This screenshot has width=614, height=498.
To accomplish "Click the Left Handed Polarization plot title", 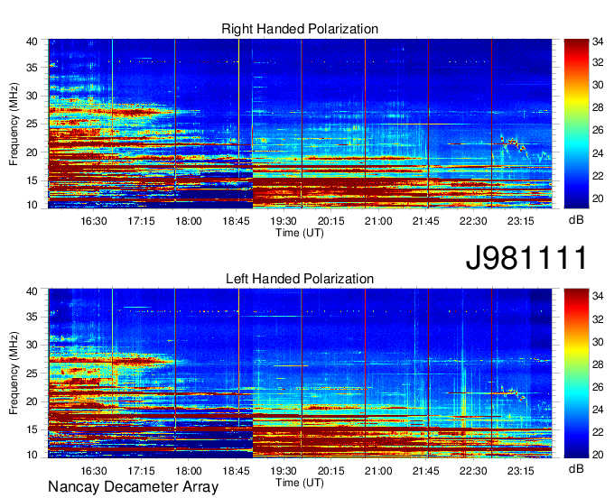I will tap(300, 279).
